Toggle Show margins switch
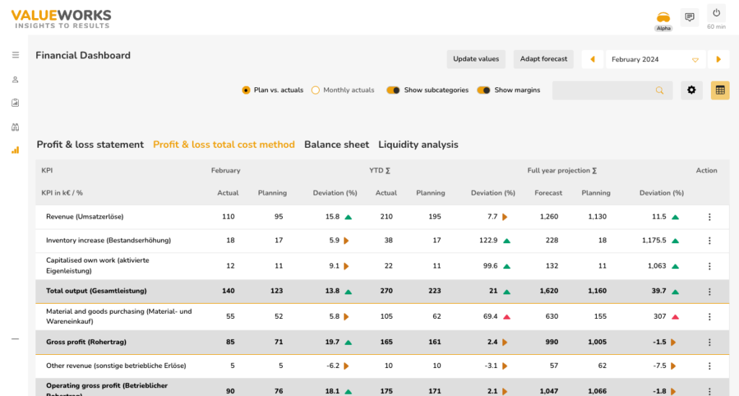Screen dimensions: 739x396 click(484, 90)
